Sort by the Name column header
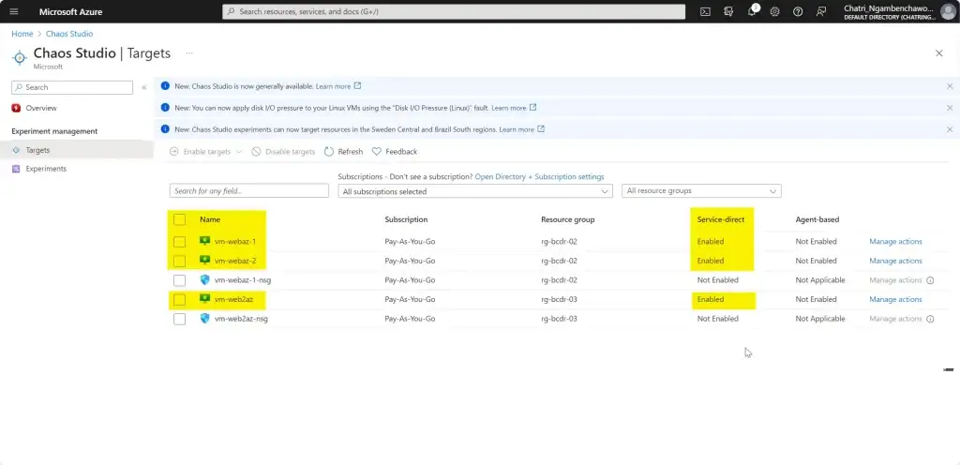 [210, 219]
